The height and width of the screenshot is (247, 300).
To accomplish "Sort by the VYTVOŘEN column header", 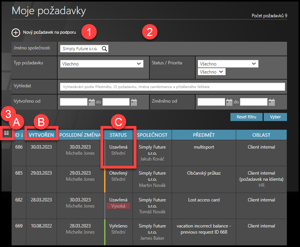I will [x=41, y=135].
